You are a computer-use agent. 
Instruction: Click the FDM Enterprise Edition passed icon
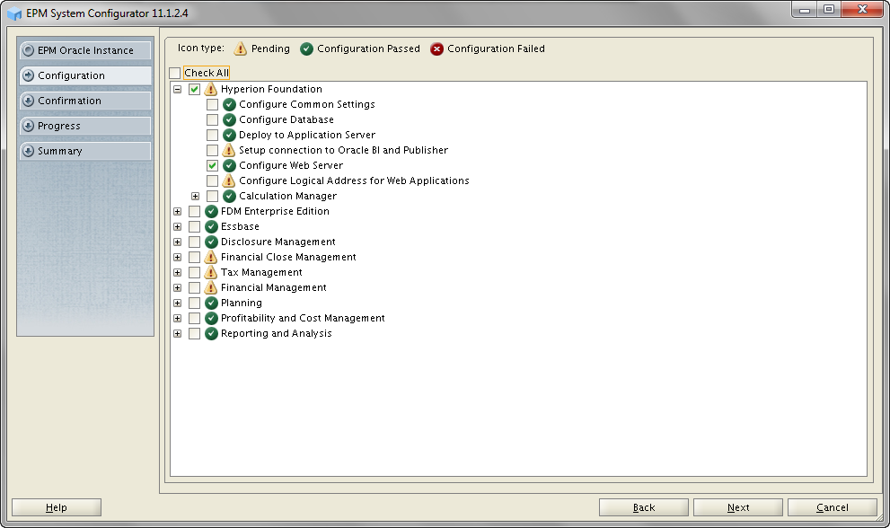coord(211,211)
